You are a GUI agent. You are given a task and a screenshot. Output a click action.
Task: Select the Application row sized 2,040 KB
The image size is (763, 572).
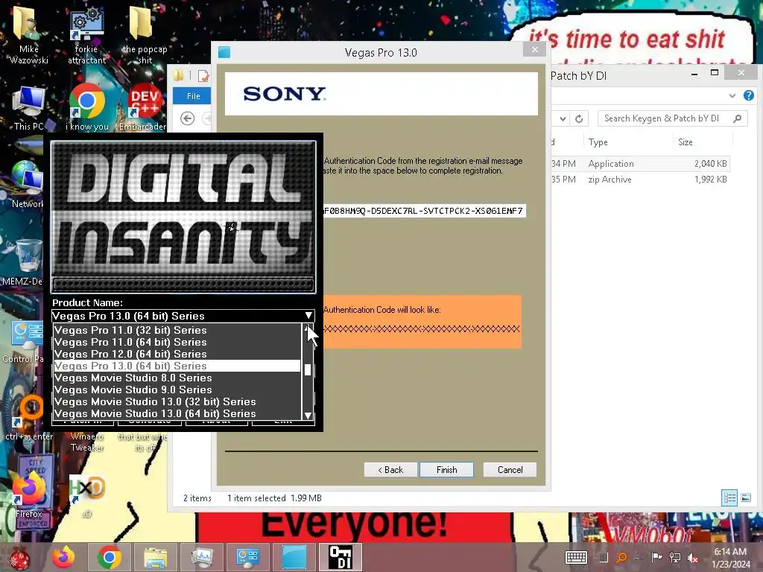[x=640, y=164]
